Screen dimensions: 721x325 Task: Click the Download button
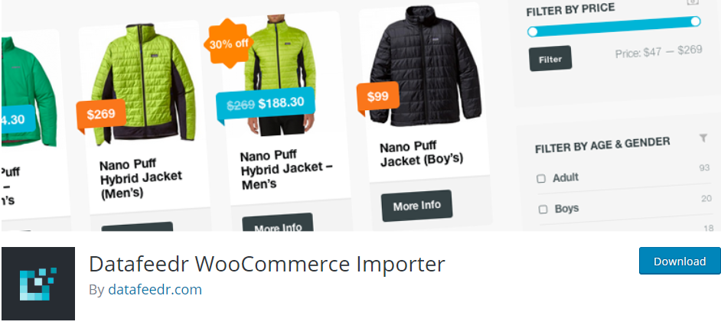pos(680,261)
